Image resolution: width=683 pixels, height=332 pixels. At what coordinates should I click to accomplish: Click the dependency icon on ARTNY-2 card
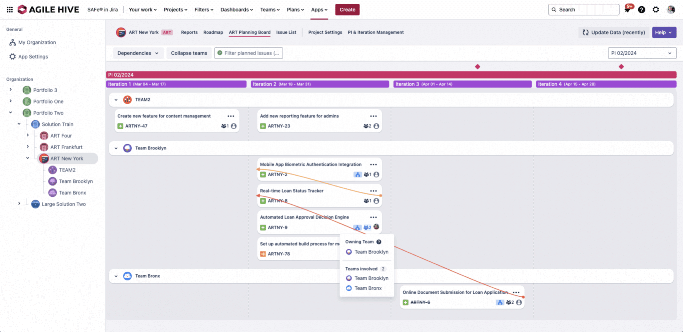358,174
